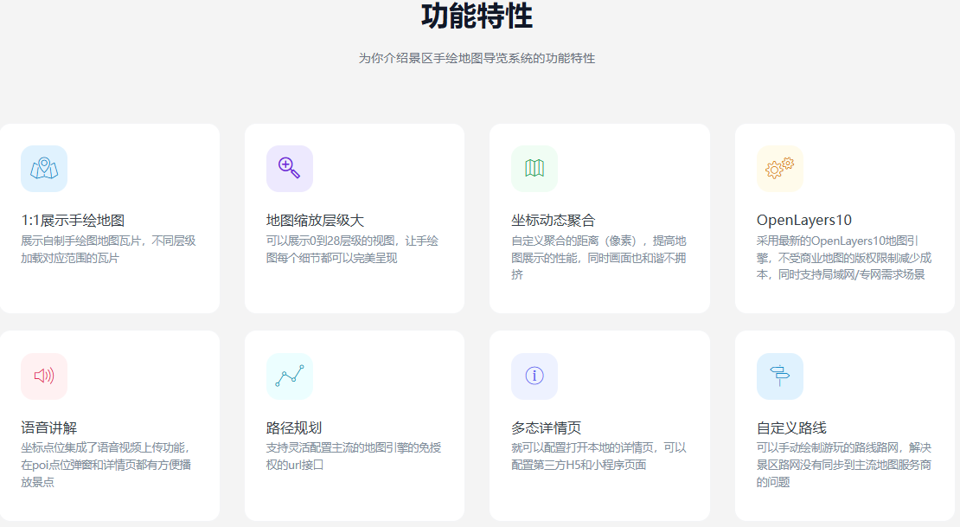Click the pink speaker audio icon
Image resolution: width=960 pixels, height=527 pixels.
[44, 376]
